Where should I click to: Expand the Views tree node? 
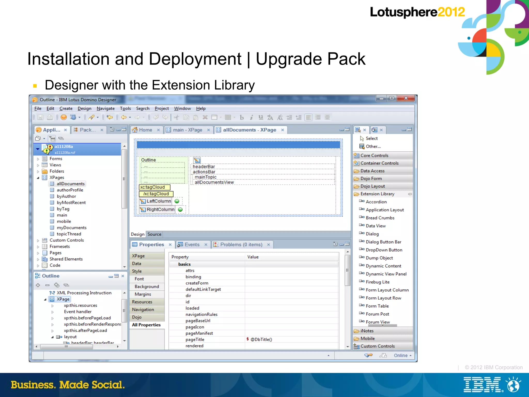click(38, 165)
